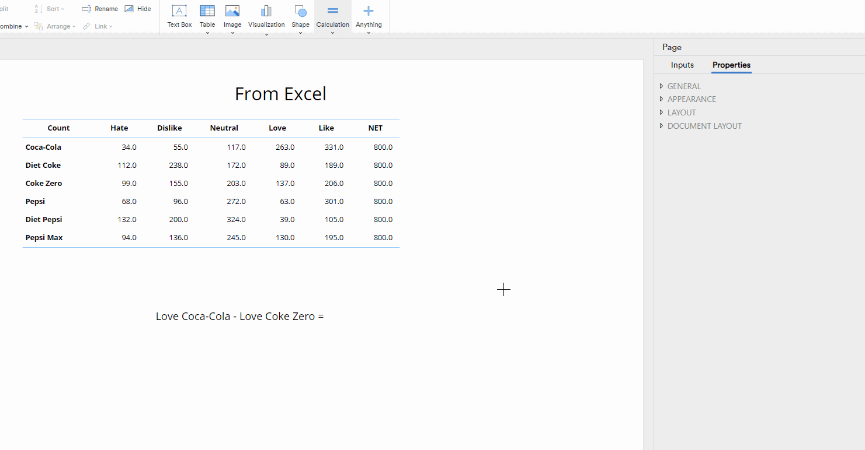Select the Diet Coke row label
Image resolution: width=865 pixels, height=450 pixels.
(43, 166)
